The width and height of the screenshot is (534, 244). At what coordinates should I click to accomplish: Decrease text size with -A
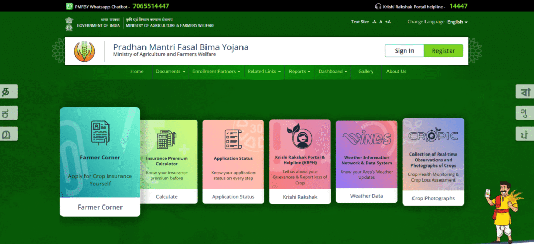374,22
